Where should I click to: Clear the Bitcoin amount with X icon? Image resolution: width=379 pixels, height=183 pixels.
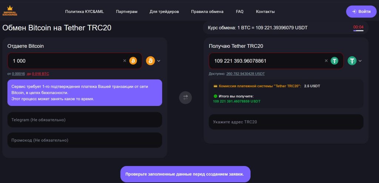coord(125,61)
